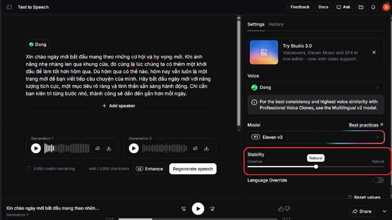The width and height of the screenshot is (392, 220).
Task: Click the text editor paragraph
Action: 118,75
